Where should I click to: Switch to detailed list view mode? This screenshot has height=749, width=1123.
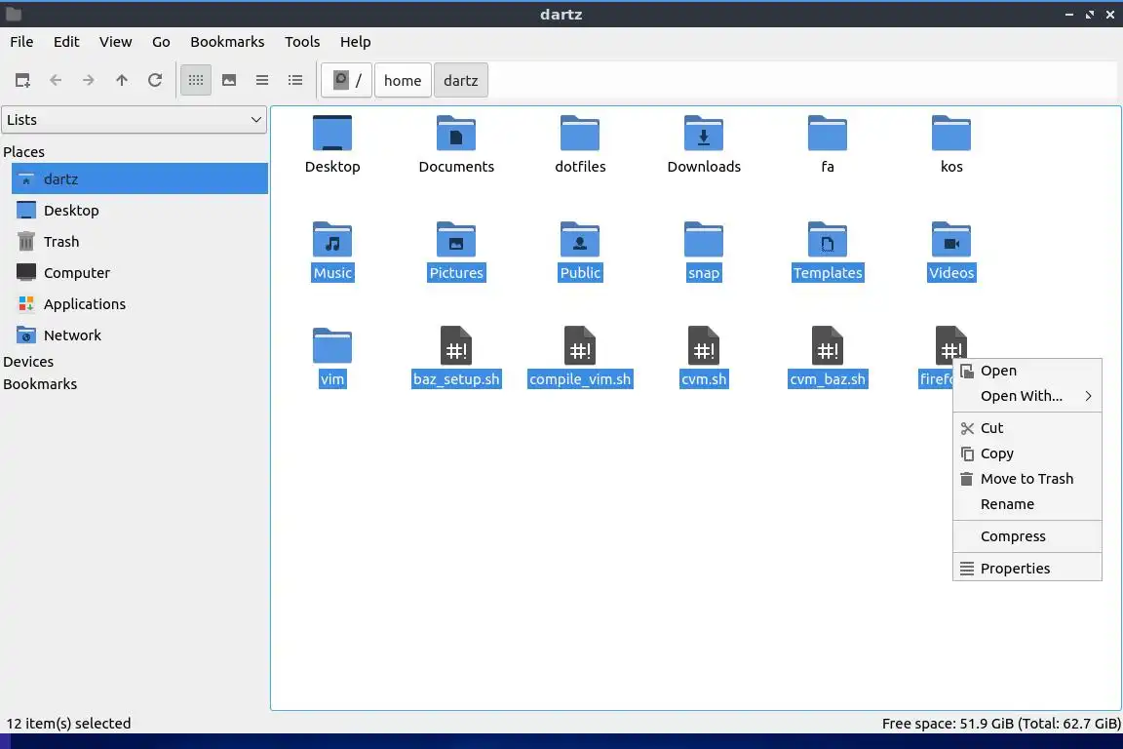pyautogui.click(x=295, y=80)
